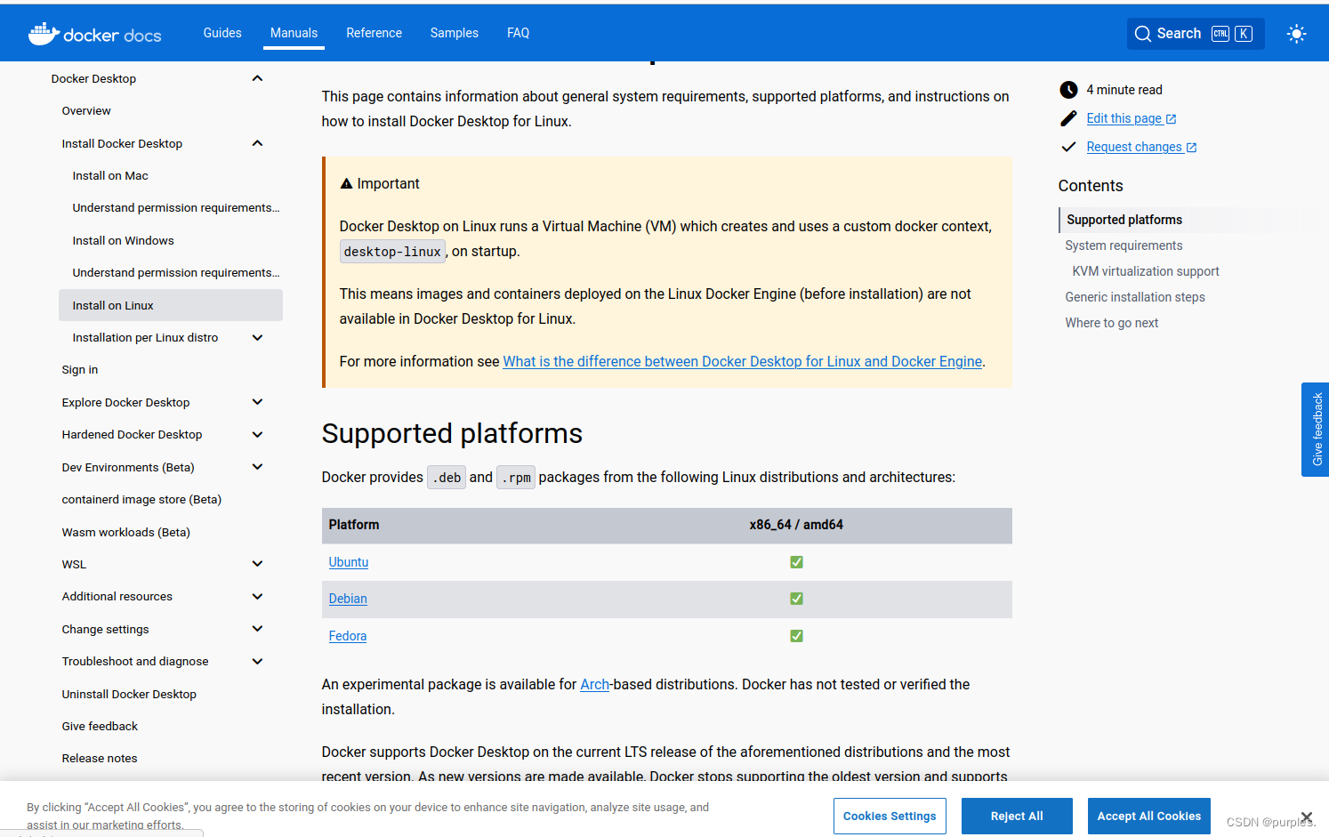1329x837 pixels.
Task: Open the Give feedback side tab
Action: coord(1317,430)
